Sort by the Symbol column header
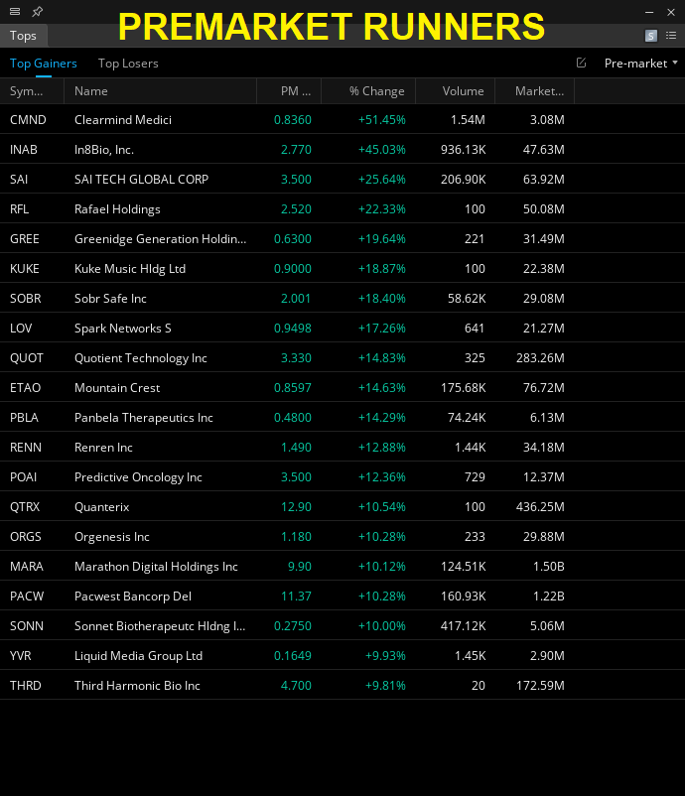The height and width of the screenshot is (796, 685). coord(32,91)
